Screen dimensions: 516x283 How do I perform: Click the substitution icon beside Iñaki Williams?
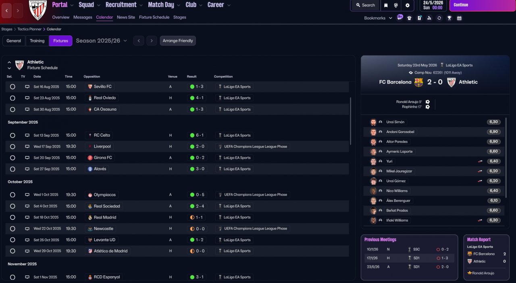pyautogui.click(x=480, y=220)
